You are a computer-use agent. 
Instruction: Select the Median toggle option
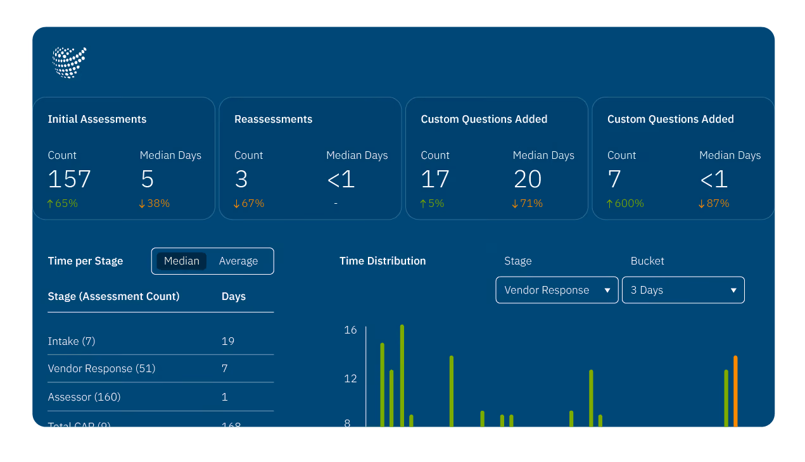182,261
